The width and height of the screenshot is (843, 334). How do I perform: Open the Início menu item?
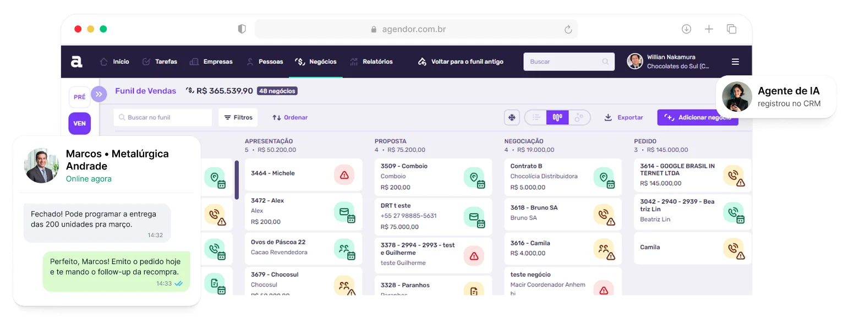click(x=114, y=62)
